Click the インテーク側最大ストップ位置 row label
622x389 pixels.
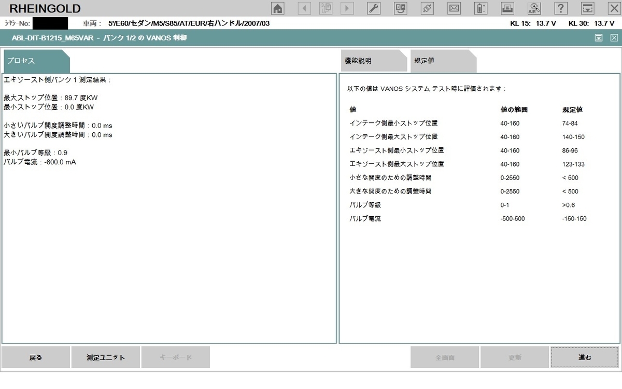pos(393,137)
